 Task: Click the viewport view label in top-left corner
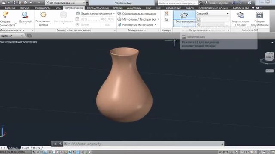tap(18, 42)
